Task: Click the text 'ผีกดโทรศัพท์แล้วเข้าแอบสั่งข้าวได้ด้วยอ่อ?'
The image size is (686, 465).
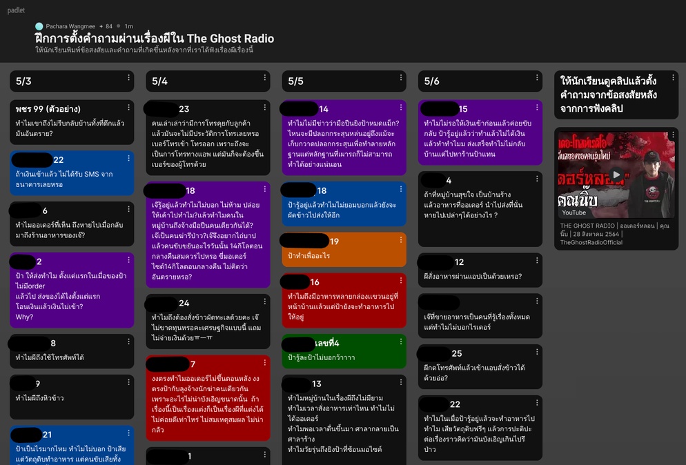Action: [474, 373]
